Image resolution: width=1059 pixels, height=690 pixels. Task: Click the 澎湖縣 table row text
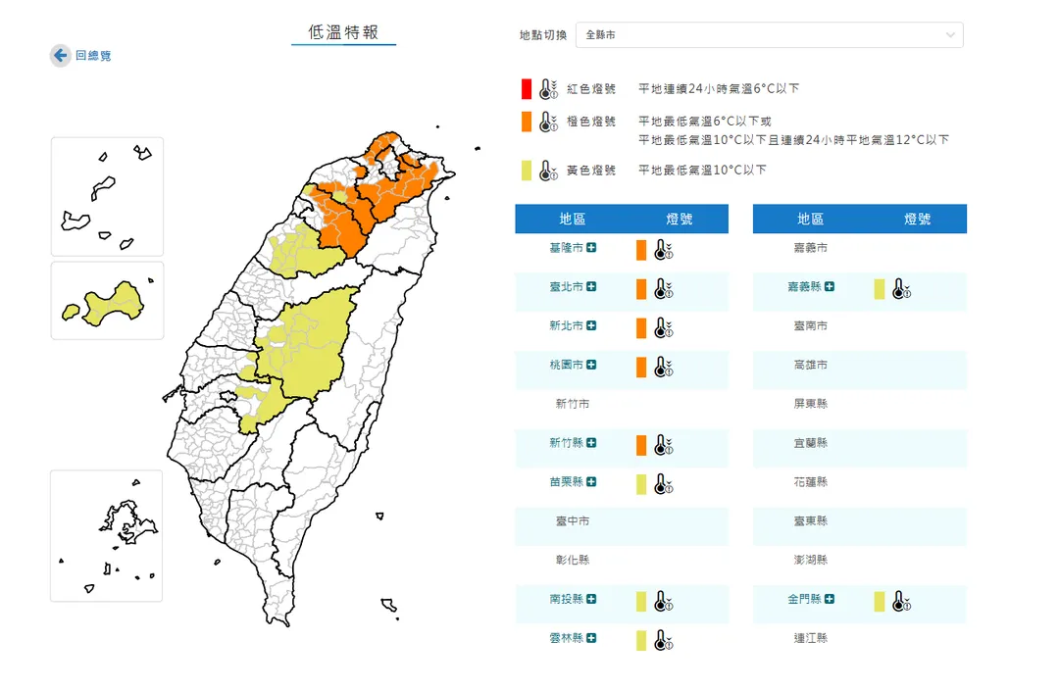click(x=810, y=561)
